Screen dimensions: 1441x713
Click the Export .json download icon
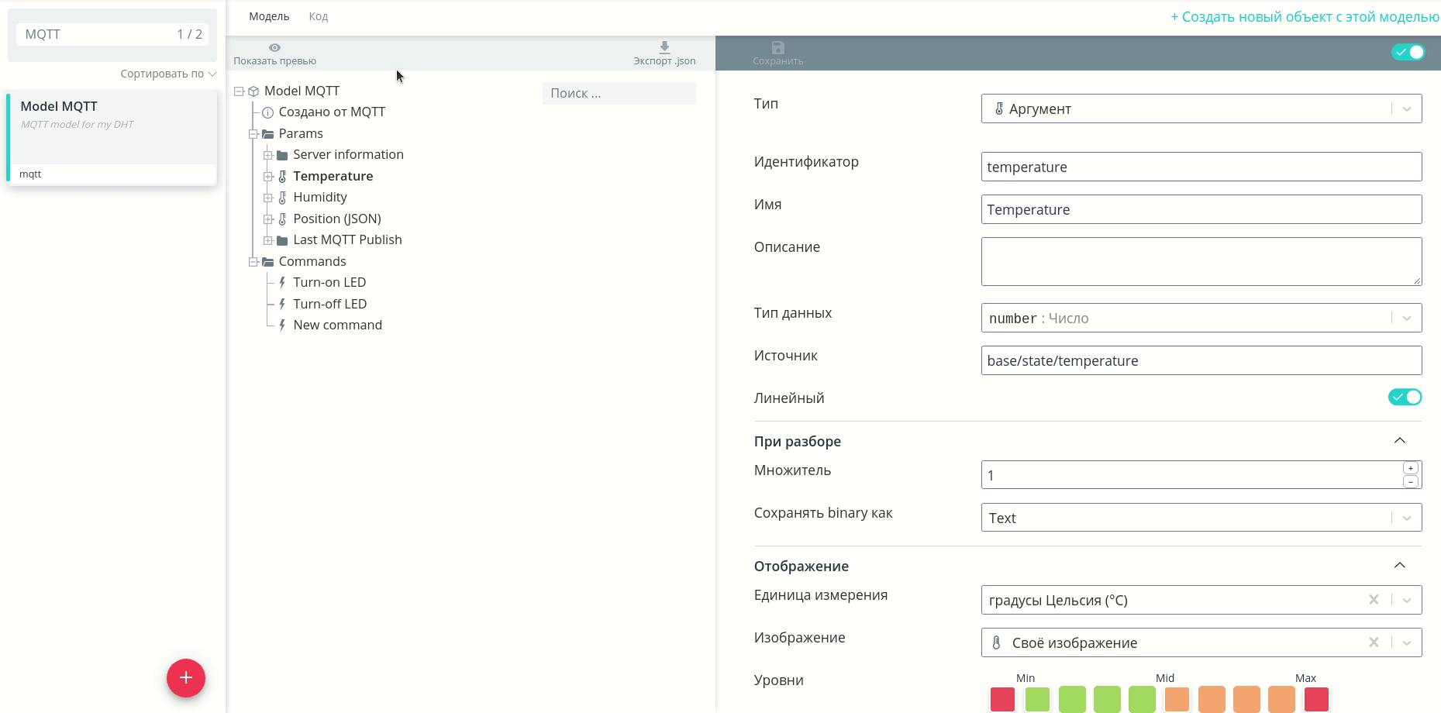click(x=664, y=47)
